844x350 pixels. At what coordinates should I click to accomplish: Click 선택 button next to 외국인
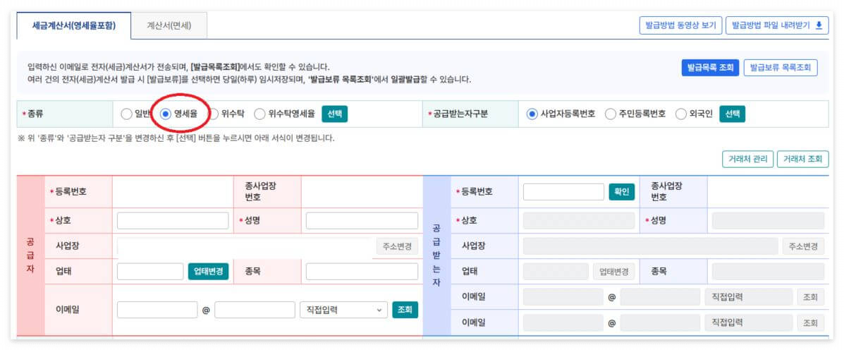[x=732, y=114]
